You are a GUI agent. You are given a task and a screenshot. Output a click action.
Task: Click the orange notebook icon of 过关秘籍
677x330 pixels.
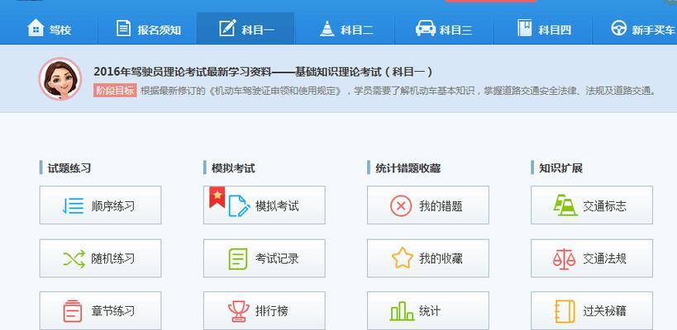click(565, 311)
